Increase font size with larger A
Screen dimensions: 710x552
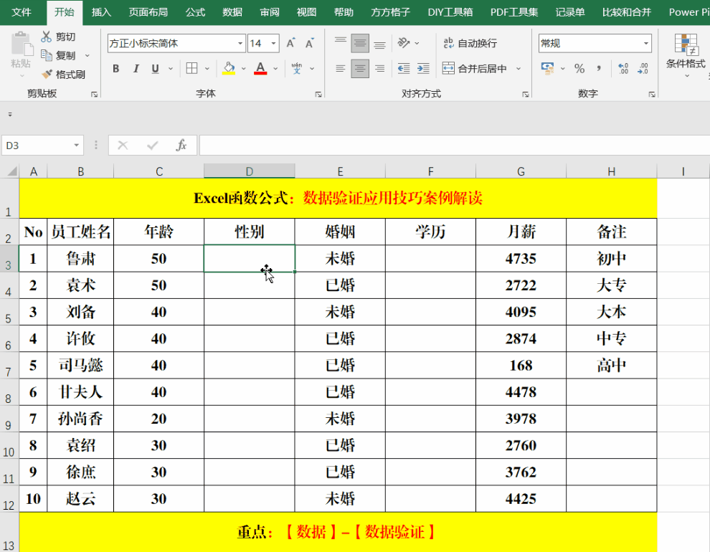point(290,44)
